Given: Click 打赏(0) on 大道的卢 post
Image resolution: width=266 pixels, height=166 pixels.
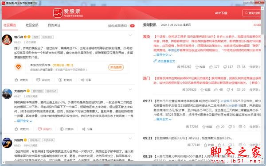Looking at the screenshot, I should click(67, 129).
